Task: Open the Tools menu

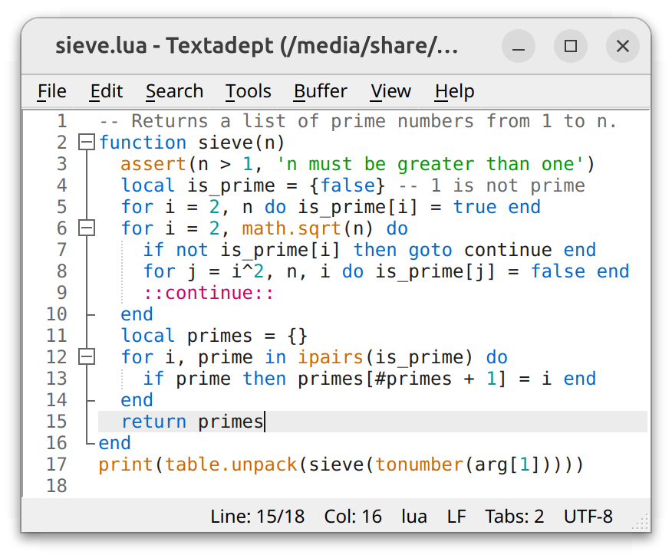Action: [x=248, y=91]
